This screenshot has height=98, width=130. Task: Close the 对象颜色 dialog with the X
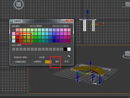click(69, 20)
